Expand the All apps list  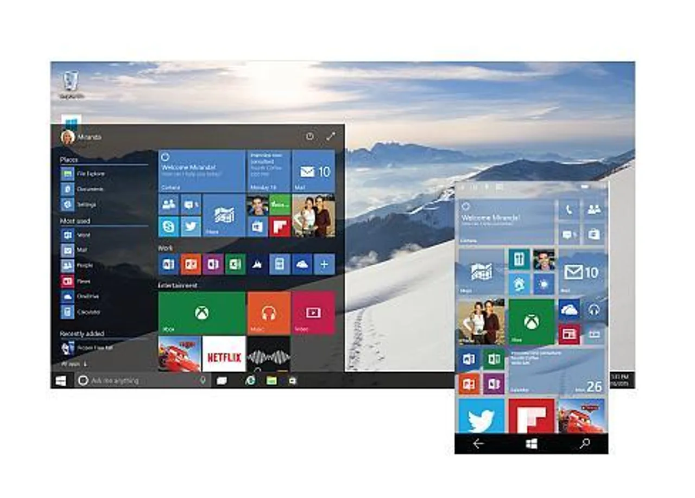pos(74,363)
